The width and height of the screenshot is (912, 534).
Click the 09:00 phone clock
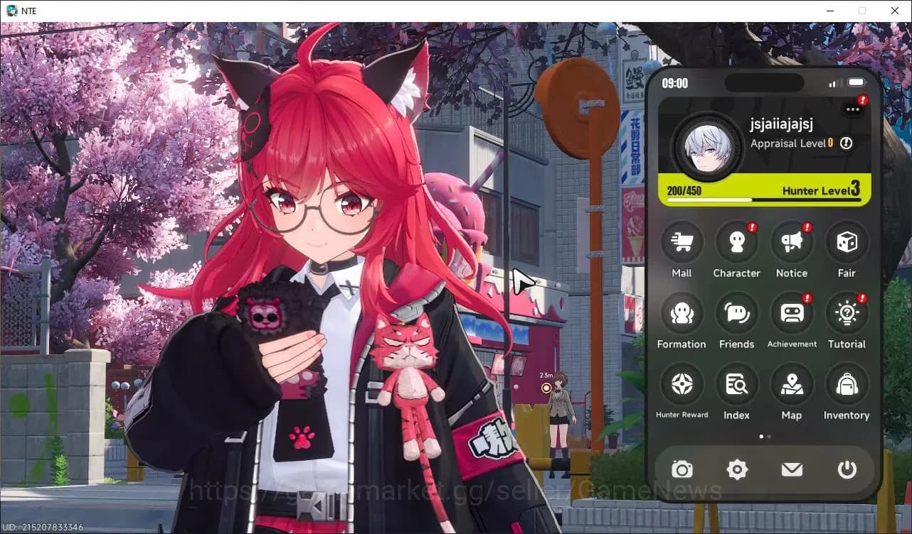(675, 83)
